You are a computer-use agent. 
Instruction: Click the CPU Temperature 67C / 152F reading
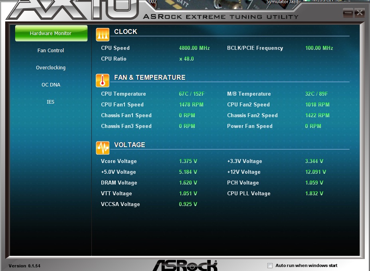[x=192, y=94]
